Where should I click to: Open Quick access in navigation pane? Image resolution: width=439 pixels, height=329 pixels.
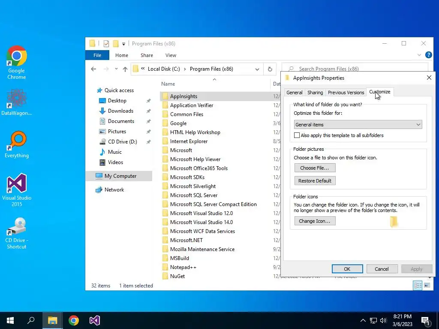coord(119,90)
